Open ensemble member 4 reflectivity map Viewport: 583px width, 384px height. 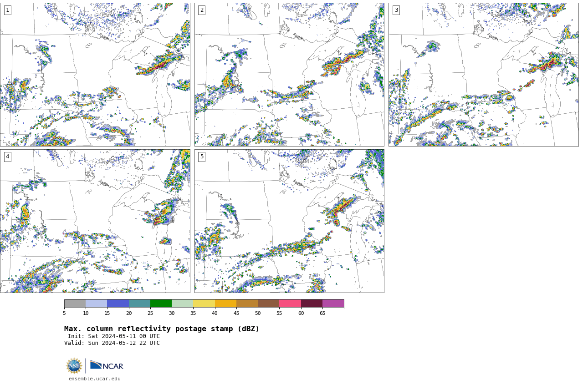pyautogui.click(x=95, y=221)
